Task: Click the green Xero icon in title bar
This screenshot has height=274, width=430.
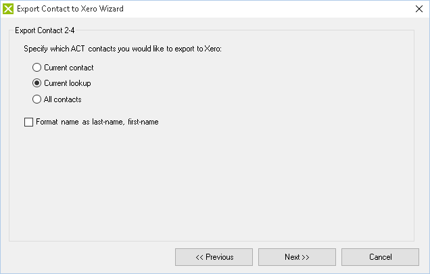Action: pyautogui.click(x=8, y=9)
